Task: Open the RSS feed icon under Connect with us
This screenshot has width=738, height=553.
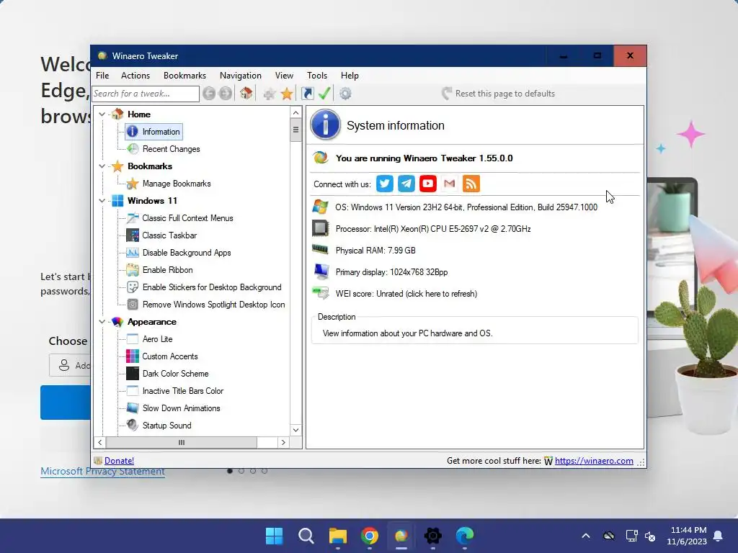Action: pos(471,184)
